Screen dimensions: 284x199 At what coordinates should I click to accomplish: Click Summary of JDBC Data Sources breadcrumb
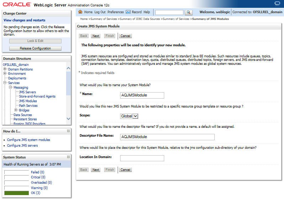click(140, 19)
